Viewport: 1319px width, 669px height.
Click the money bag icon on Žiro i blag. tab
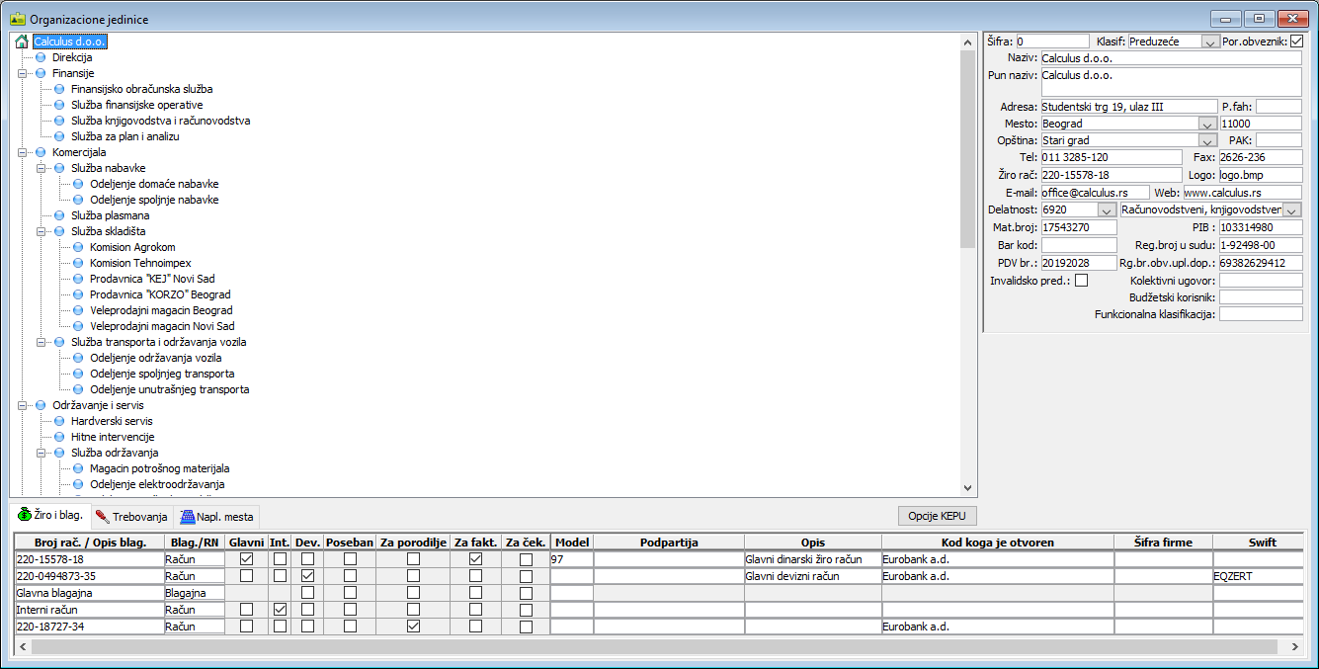26,515
